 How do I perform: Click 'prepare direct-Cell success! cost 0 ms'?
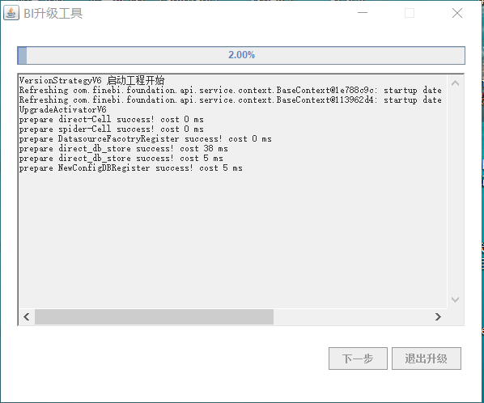click(x=112, y=120)
